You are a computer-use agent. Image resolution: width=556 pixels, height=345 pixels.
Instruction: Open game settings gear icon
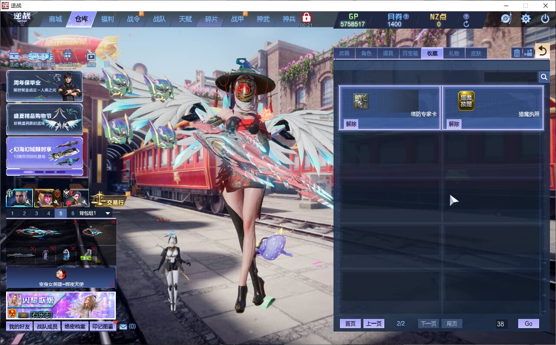(x=526, y=19)
